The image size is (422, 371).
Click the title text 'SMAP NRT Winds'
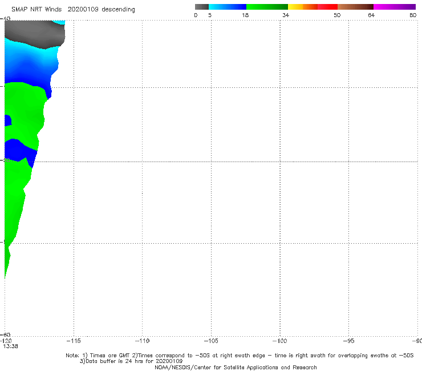coord(36,10)
